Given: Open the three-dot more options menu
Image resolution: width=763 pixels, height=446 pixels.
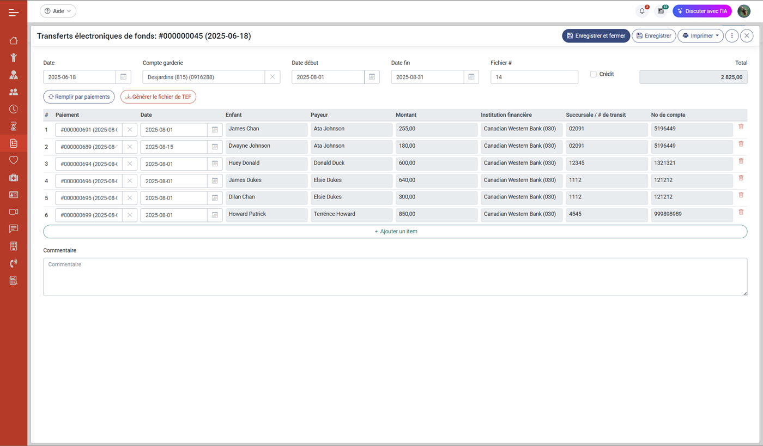Looking at the screenshot, I should coord(732,36).
